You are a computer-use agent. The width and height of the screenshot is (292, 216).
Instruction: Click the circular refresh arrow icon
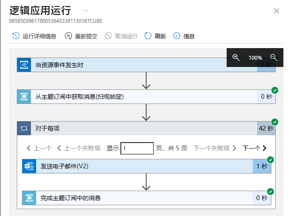148,36
